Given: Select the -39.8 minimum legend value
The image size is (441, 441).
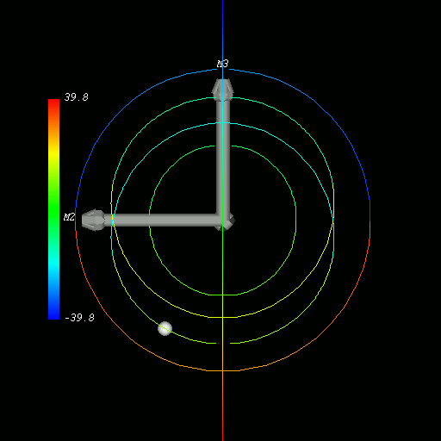Looking at the screenshot, I should (x=79, y=318).
